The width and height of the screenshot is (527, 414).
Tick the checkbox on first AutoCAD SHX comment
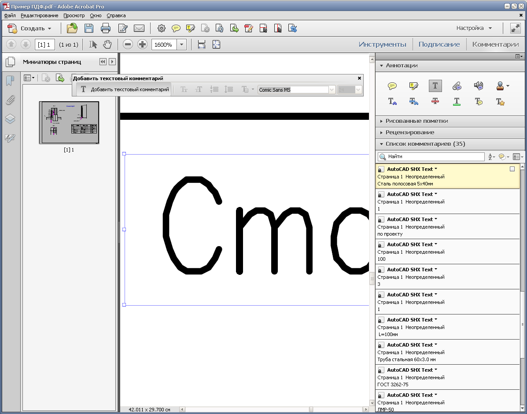point(512,169)
